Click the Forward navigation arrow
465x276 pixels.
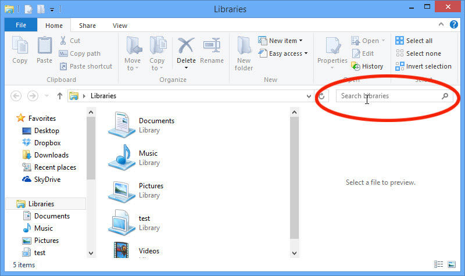click(33, 96)
